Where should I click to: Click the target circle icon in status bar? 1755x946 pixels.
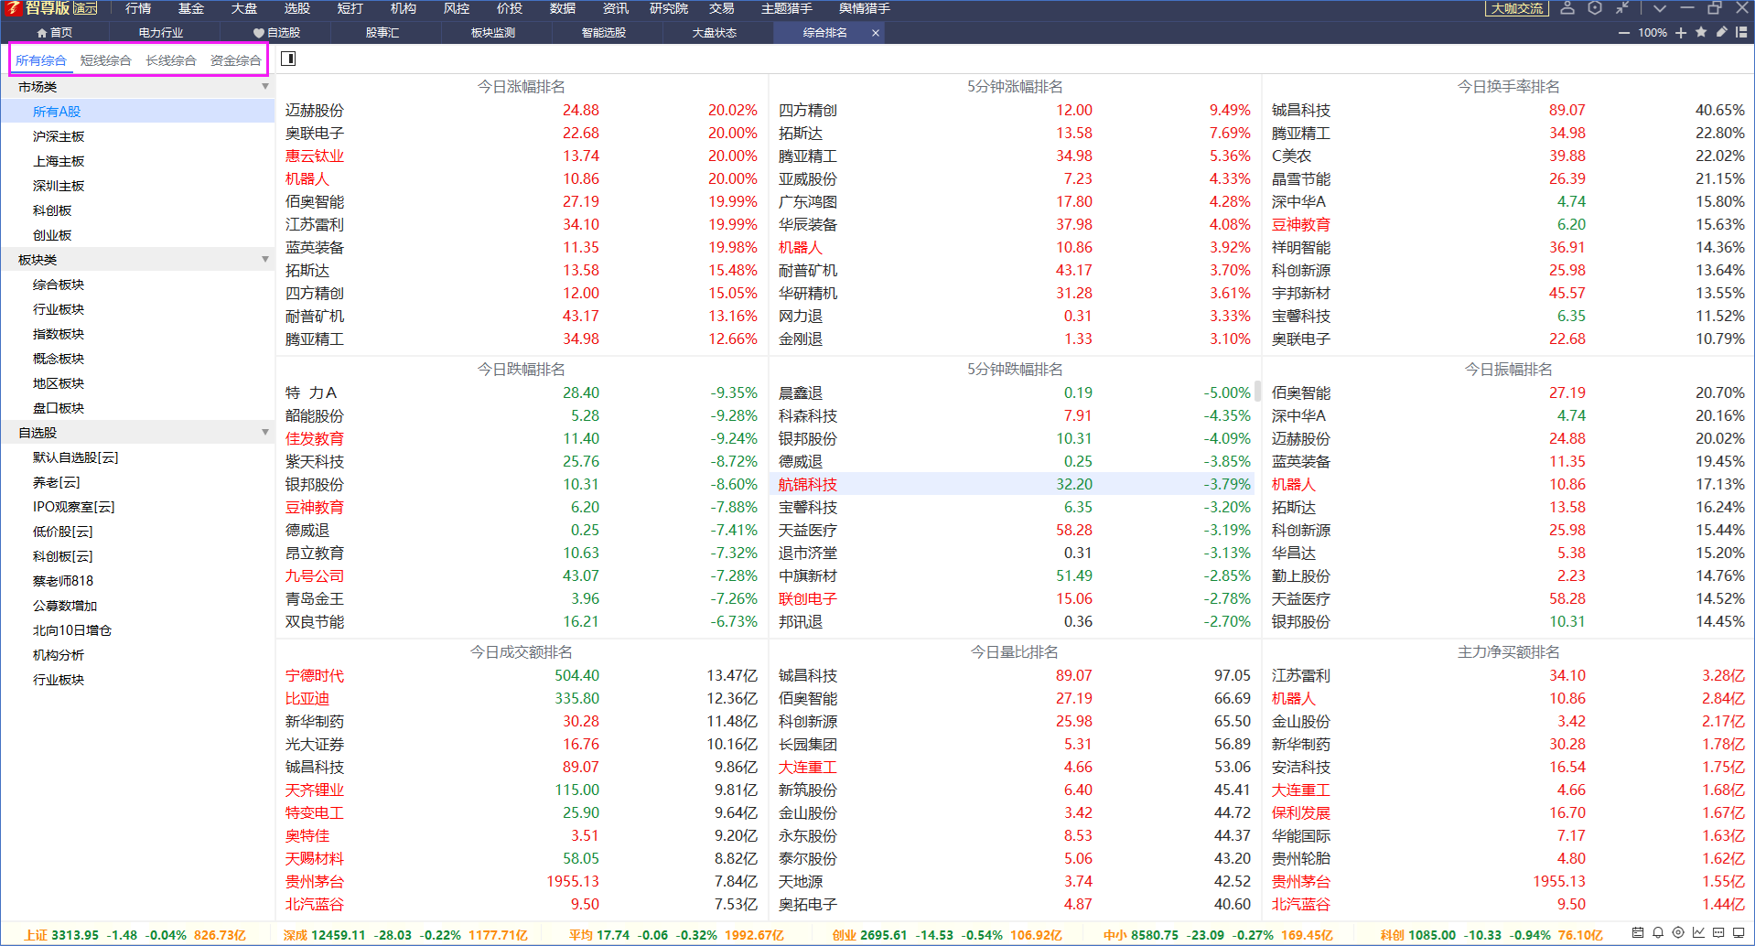pyautogui.click(x=1678, y=933)
